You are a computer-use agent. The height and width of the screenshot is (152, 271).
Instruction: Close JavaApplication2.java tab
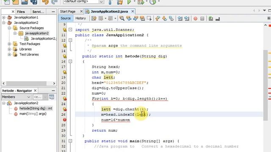pyautogui.click(x=133, y=11)
